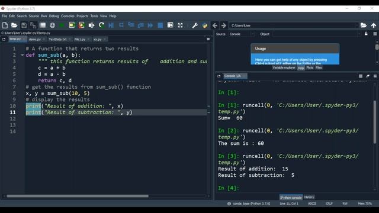Show the Variable explorer pane
379x213 pixels.
[284, 67]
